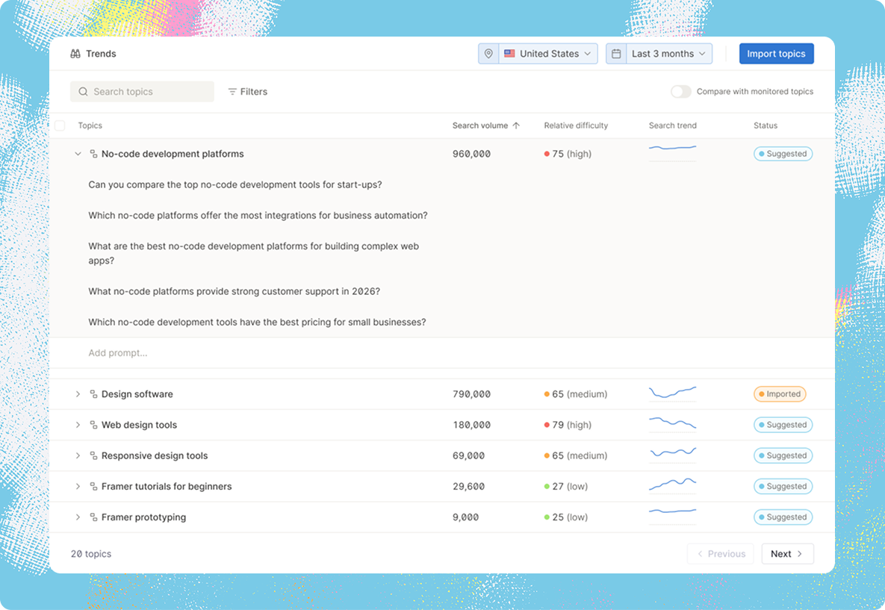
Task: Select prompt about top no-code tools for start-ups
Action: tap(235, 184)
